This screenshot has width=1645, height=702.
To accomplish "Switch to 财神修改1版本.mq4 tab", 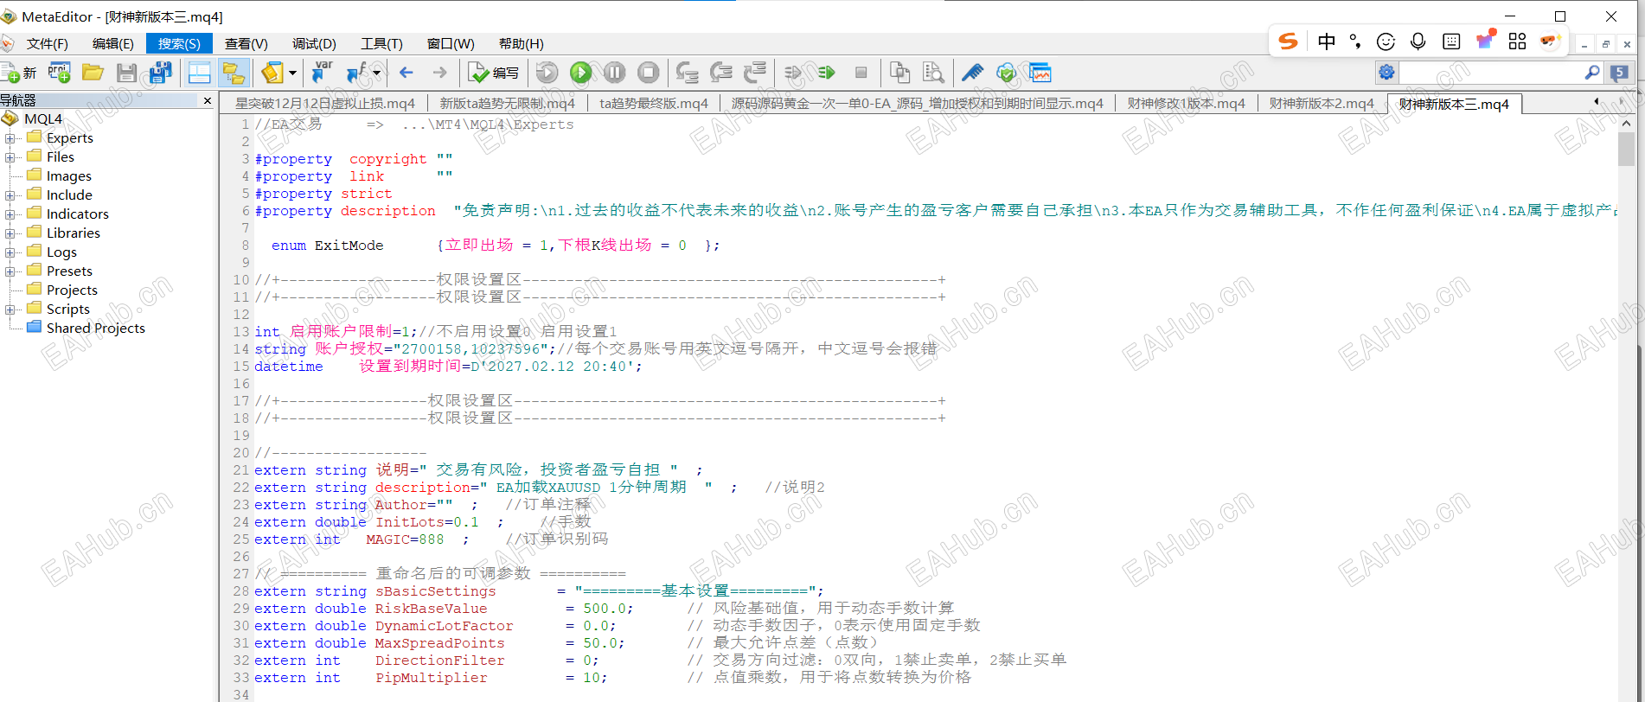I will (1187, 104).
